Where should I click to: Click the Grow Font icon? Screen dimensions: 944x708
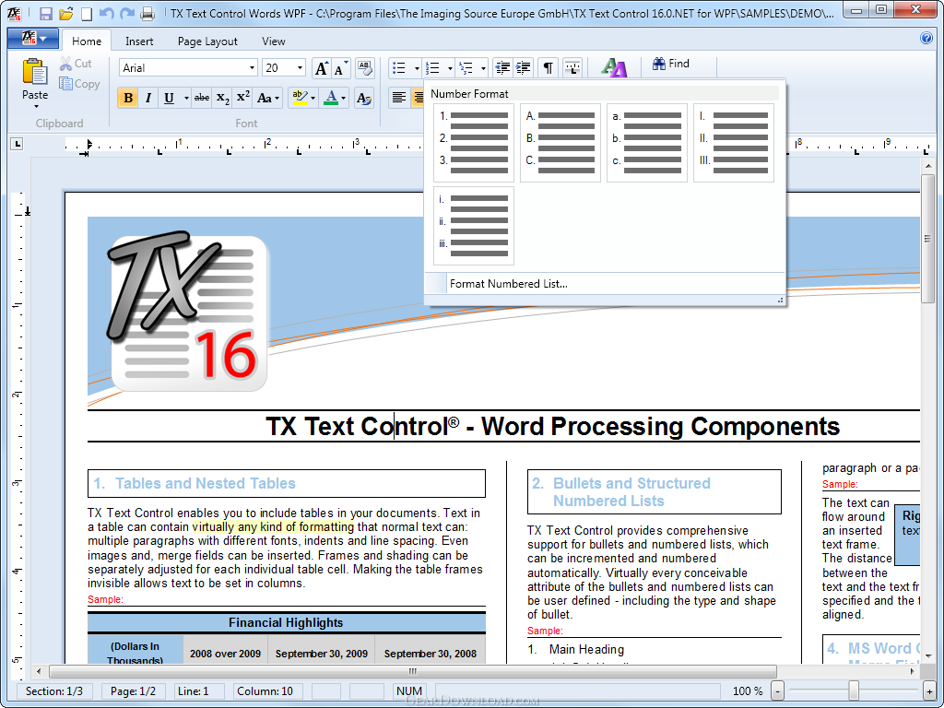[x=322, y=68]
